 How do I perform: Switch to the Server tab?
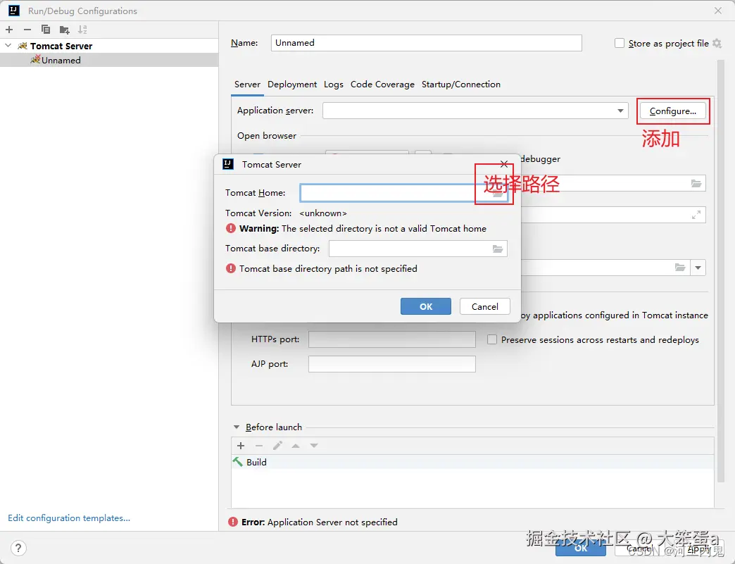(x=247, y=84)
